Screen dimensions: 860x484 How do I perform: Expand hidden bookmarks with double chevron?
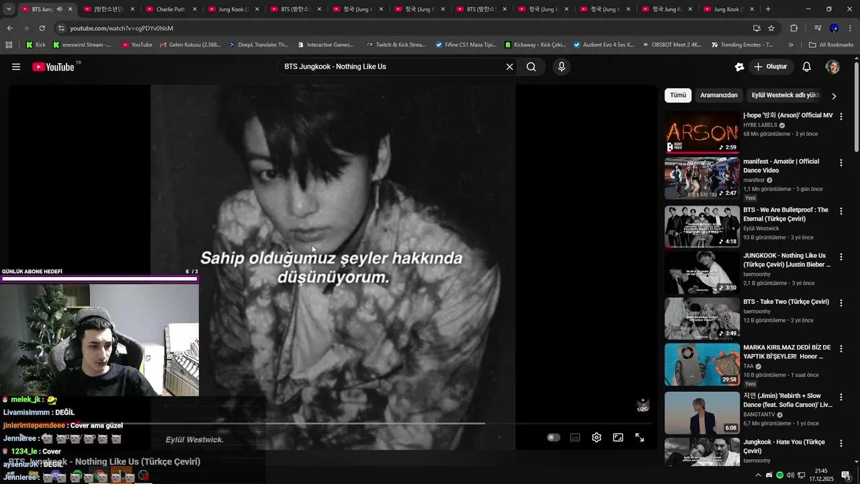point(791,45)
